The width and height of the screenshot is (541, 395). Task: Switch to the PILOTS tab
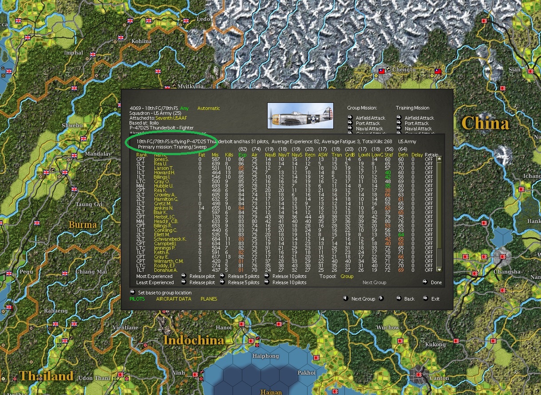pyautogui.click(x=137, y=299)
